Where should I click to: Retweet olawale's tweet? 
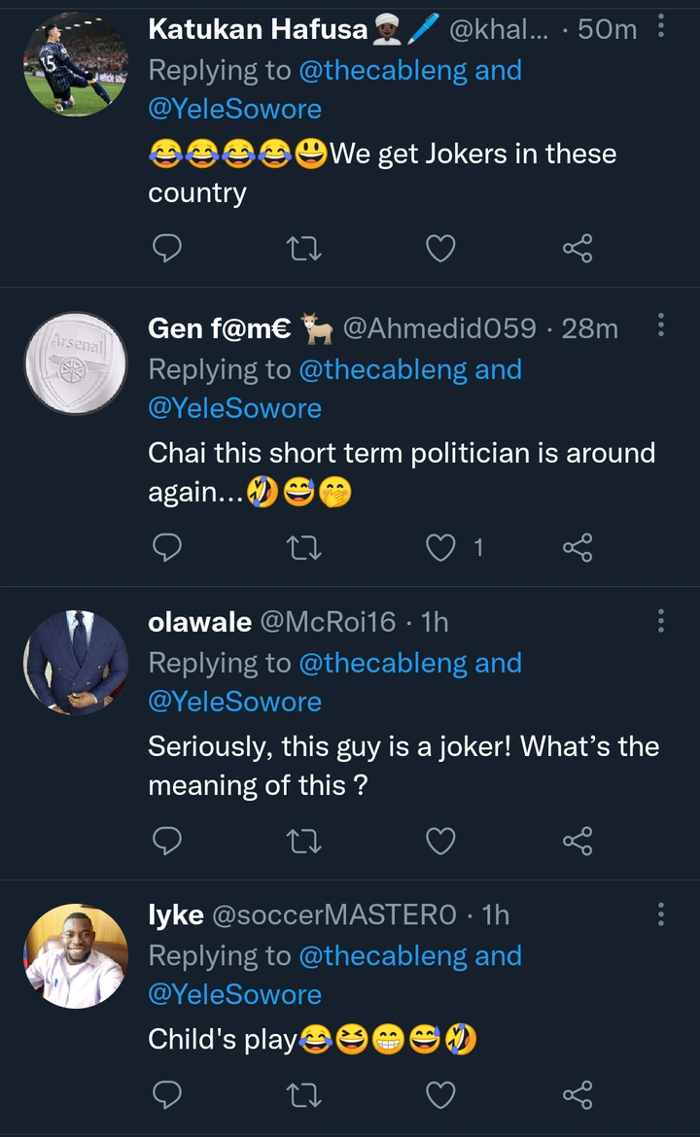[x=305, y=841]
